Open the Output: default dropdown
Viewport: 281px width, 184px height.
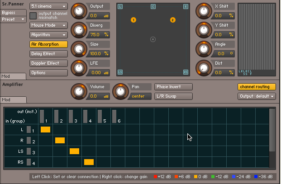pos(257,96)
